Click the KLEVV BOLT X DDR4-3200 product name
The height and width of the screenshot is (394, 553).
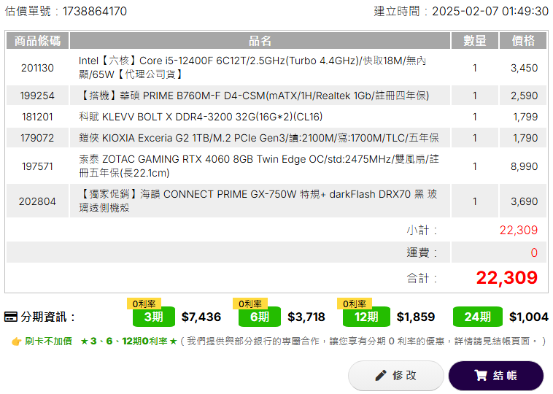coord(201,117)
